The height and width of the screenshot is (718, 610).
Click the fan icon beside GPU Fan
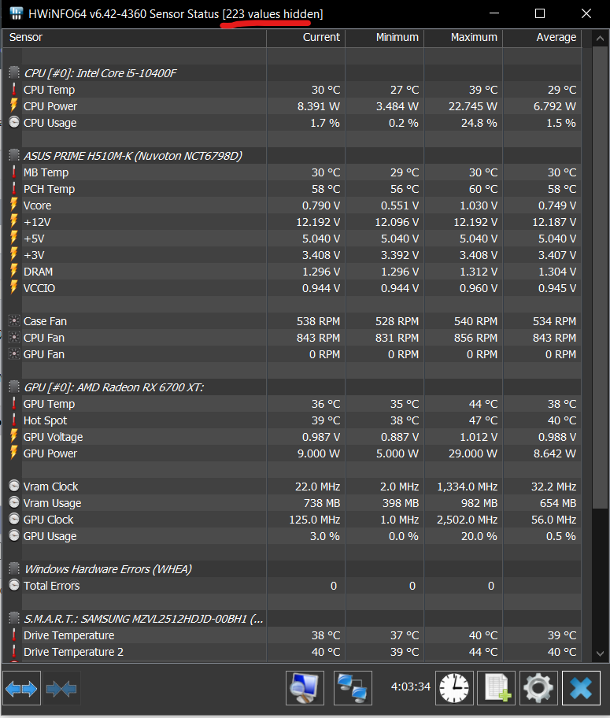click(14, 354)
